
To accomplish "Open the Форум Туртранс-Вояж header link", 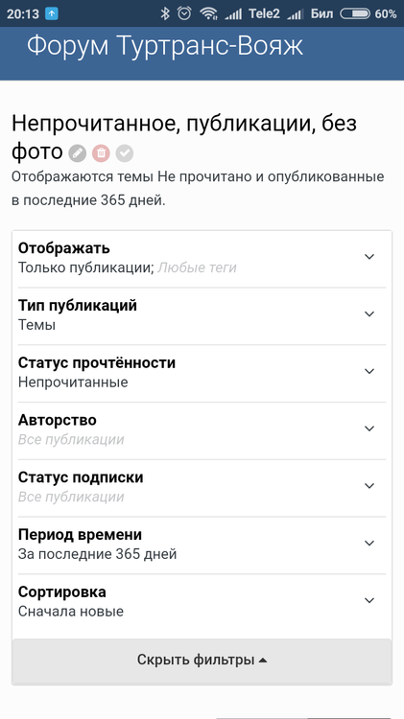I will (165, 46).
